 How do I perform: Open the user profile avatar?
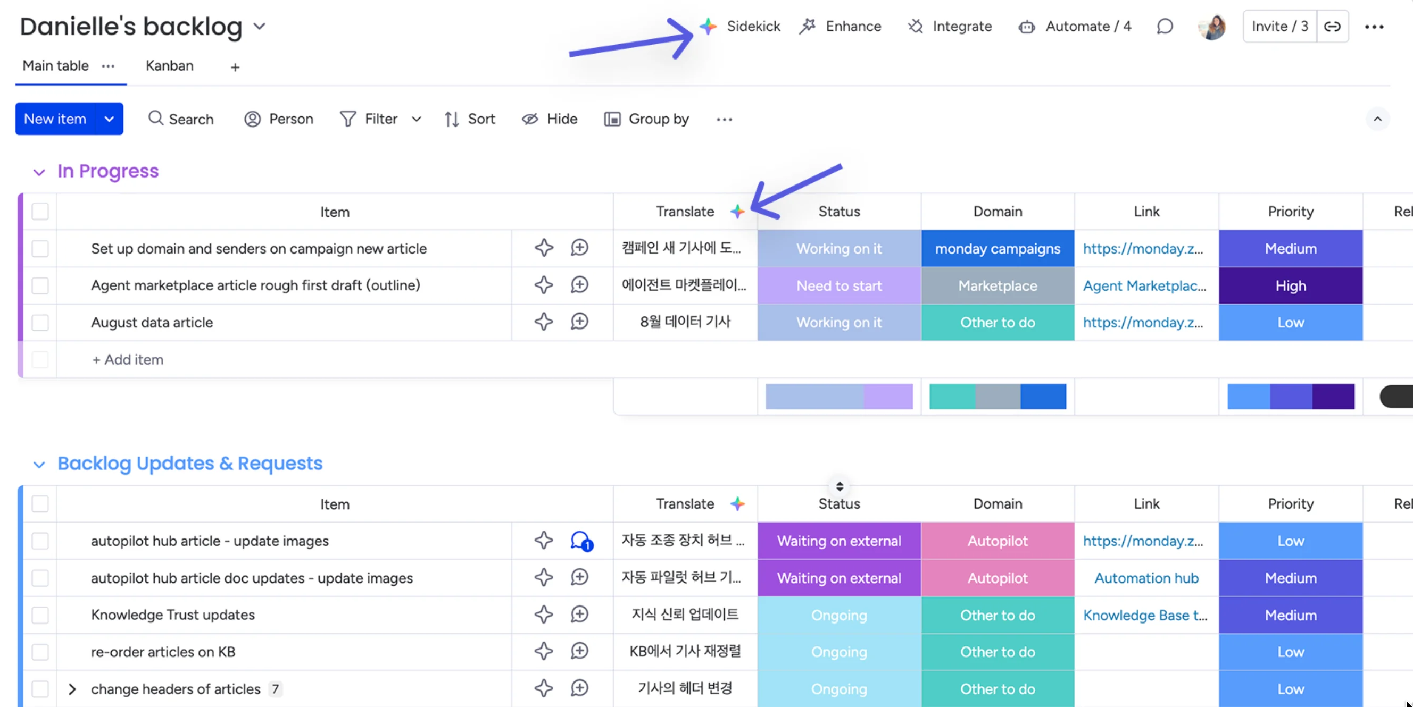click(1212, 26)
